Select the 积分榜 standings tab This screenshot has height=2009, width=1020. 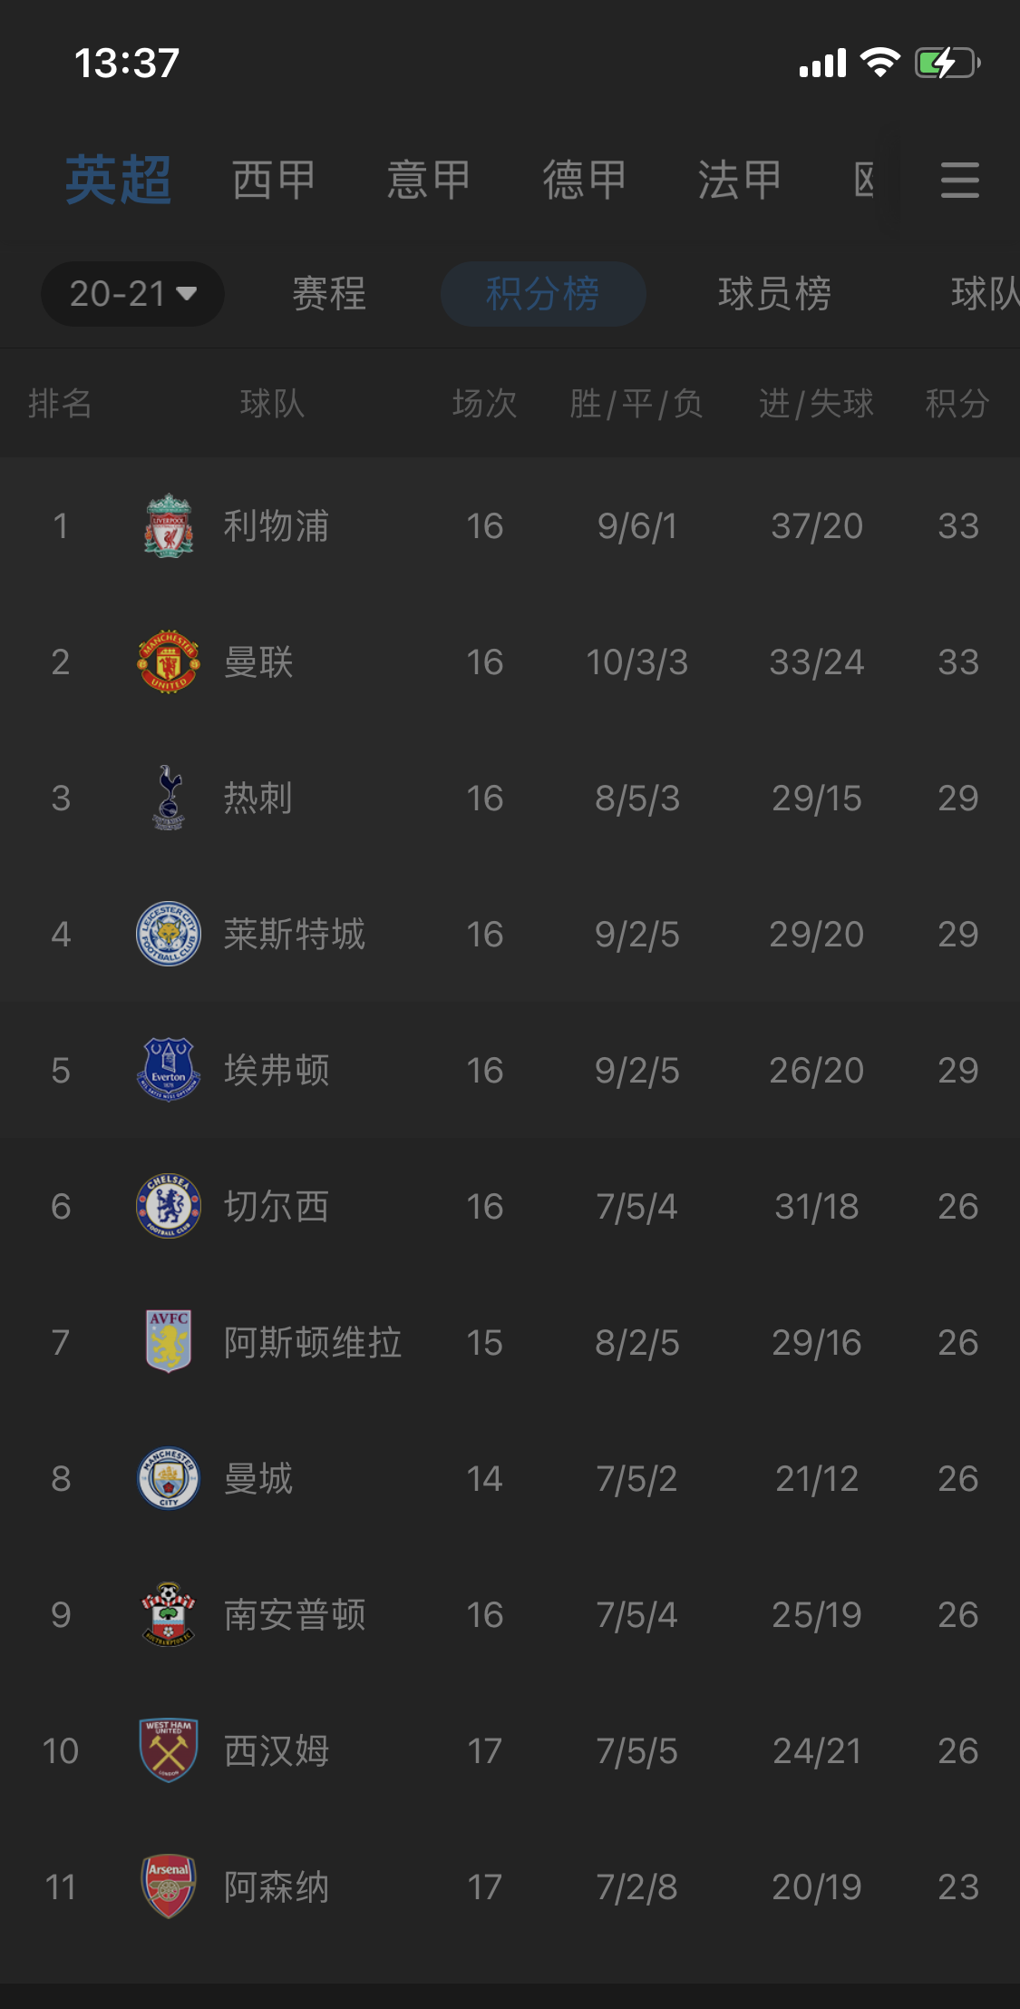[x=542, y=294]
